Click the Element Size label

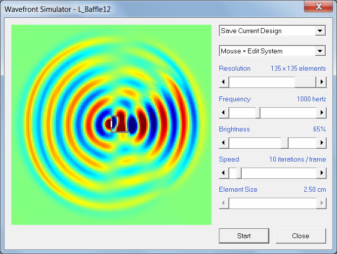(x=238, y=189)
